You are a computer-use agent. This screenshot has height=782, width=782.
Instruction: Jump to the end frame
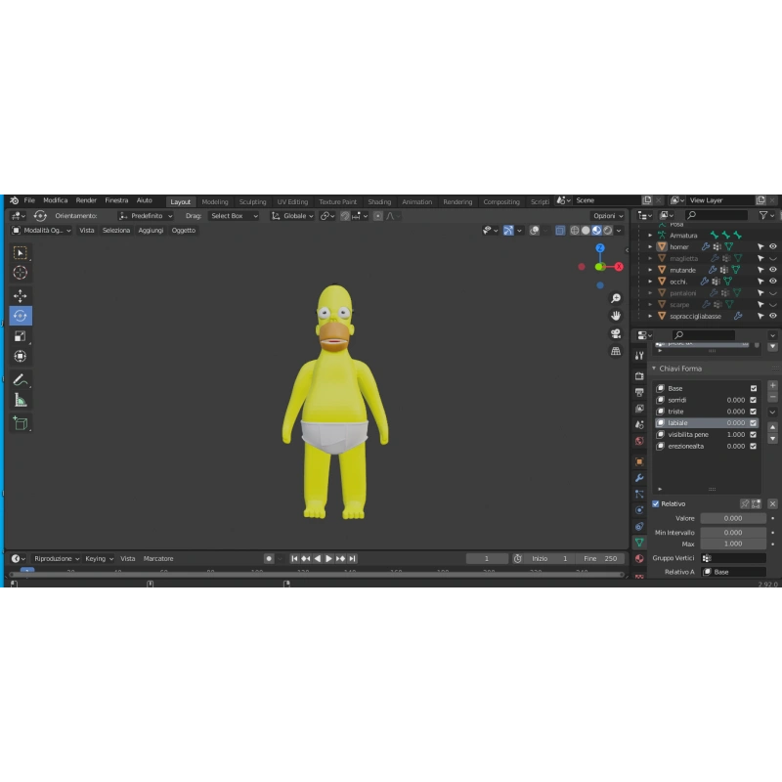click(x=353, y=558)
